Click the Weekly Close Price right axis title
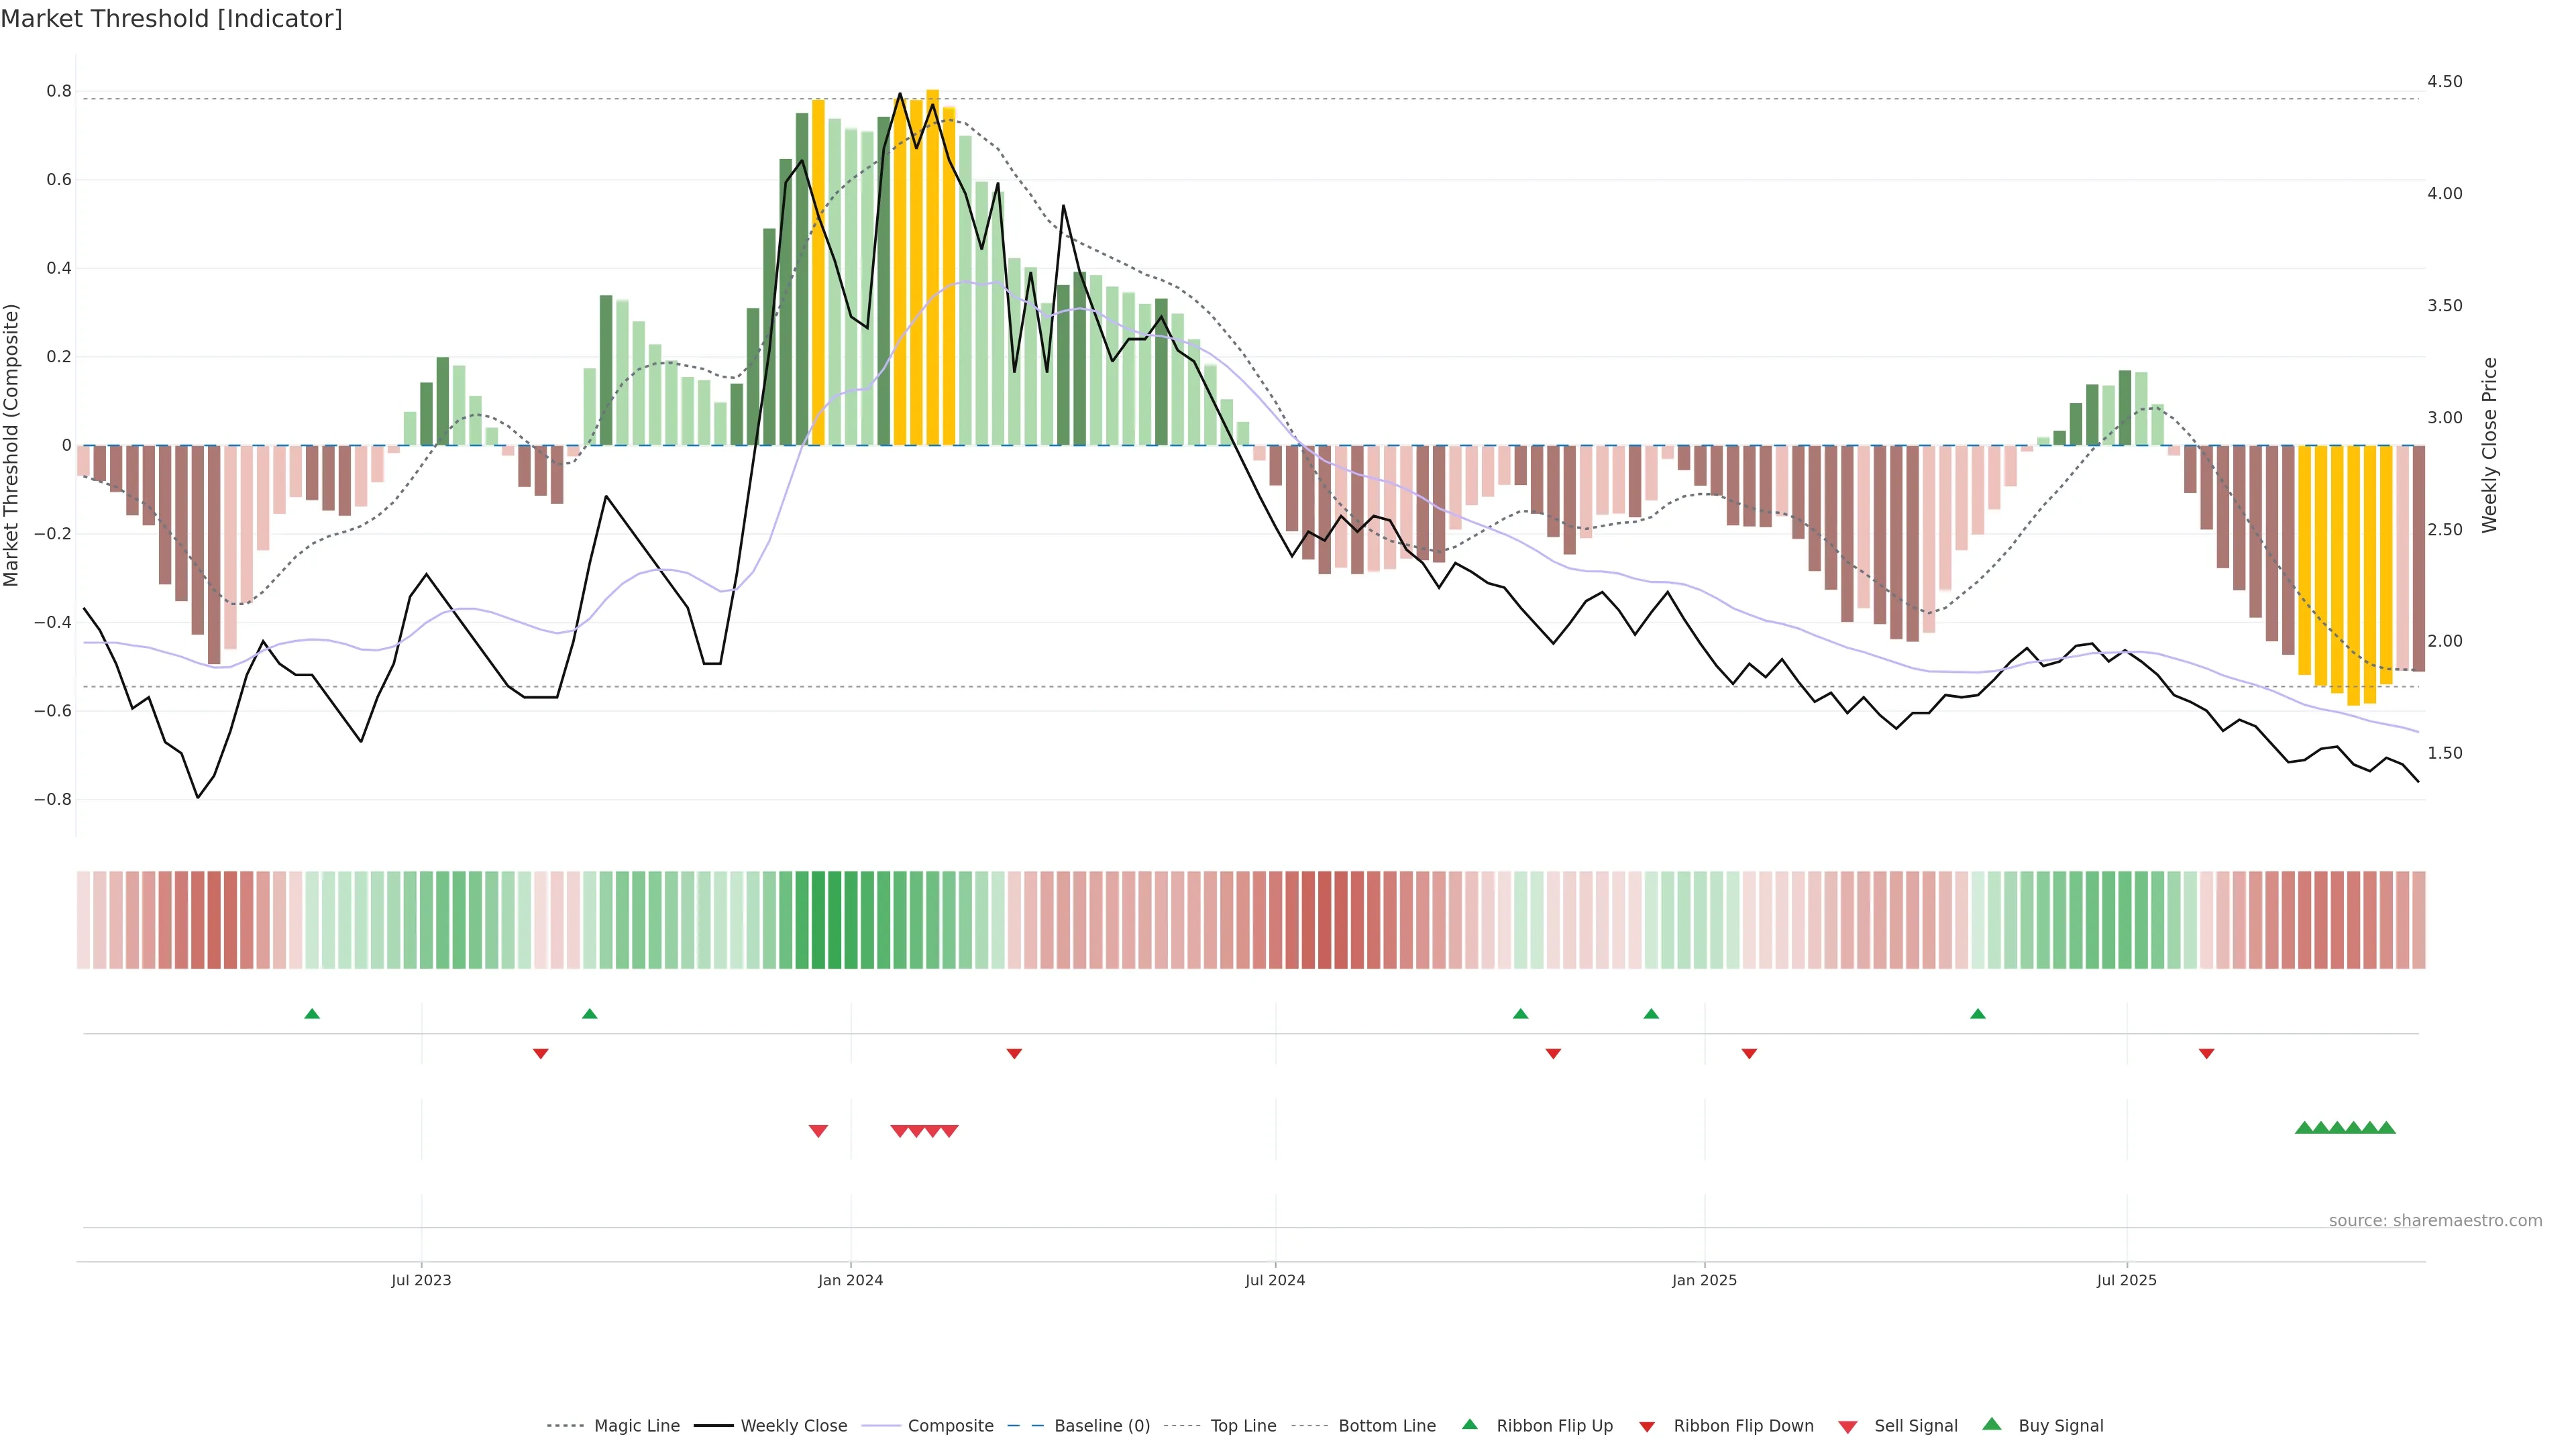This screenshot has height=1449, width=2576. (2489, 445)
